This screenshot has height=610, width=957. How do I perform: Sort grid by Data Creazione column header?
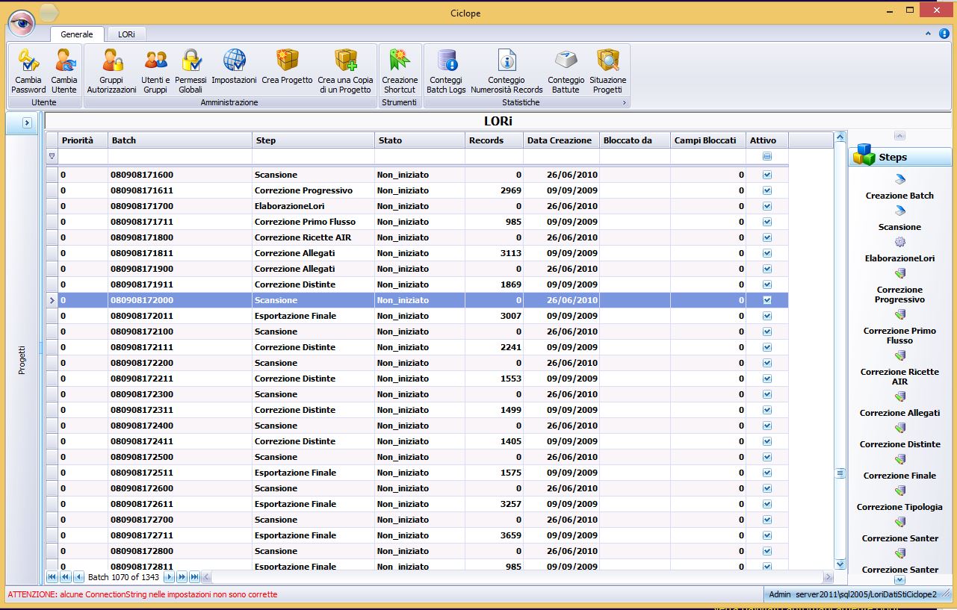coord(560,140)
